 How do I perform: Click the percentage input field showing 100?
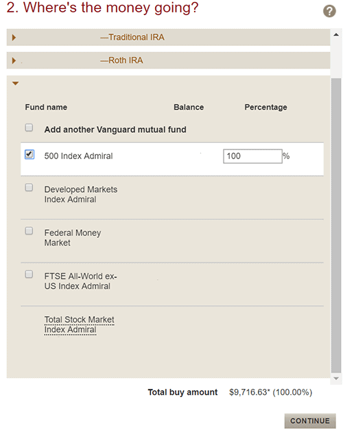click(252, 156)
